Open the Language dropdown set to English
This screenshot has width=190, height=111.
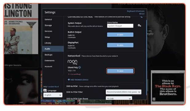tap(53, 95)
